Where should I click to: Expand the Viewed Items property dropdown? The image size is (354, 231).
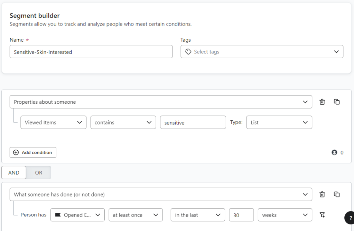coord(53,122)
